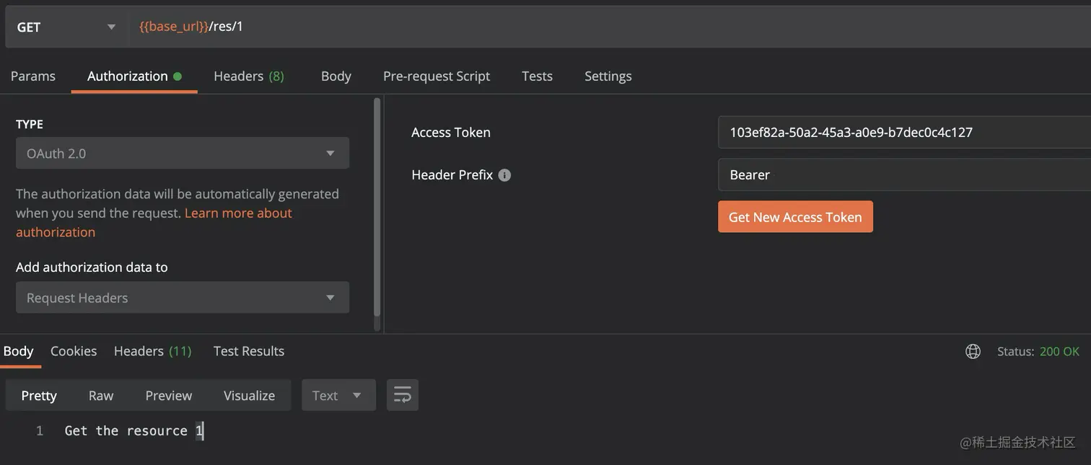Choose the Visualize response view
Image resolution: width=1091 pixels, height=465 pixels.
(x=249, y=395)
